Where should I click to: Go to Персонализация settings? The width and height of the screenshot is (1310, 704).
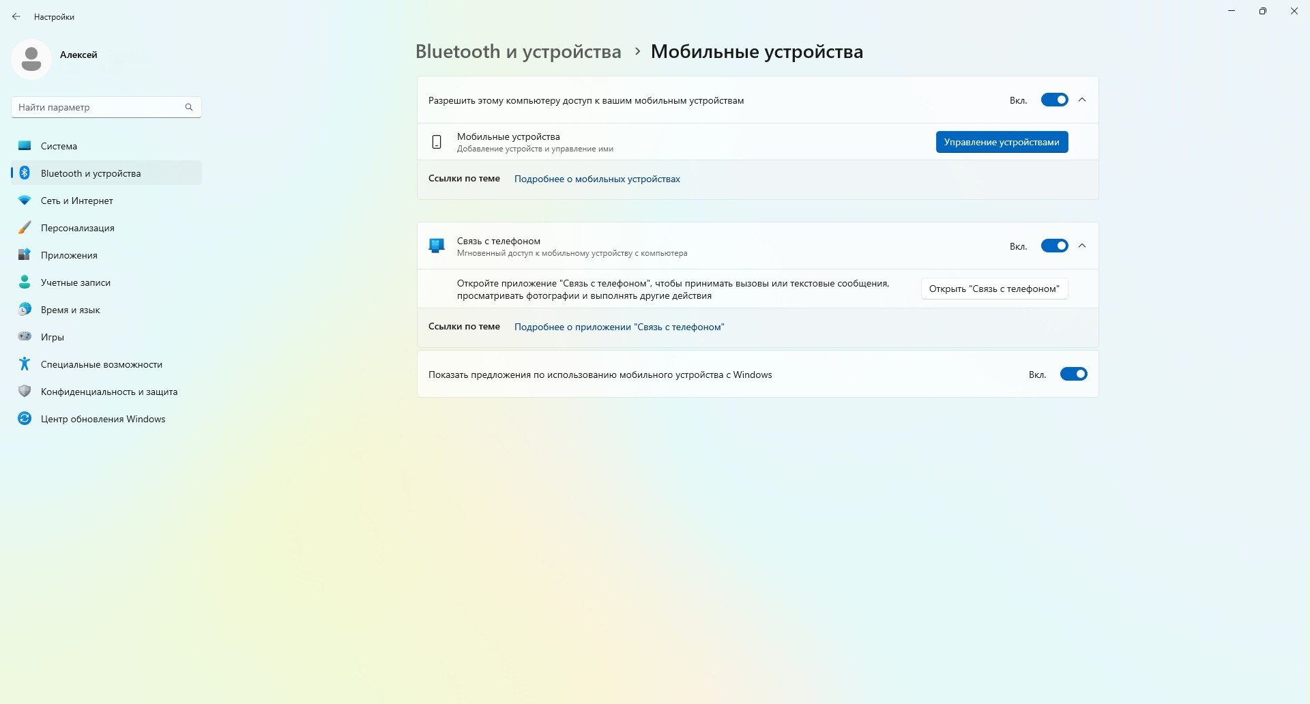pos(106,228)
